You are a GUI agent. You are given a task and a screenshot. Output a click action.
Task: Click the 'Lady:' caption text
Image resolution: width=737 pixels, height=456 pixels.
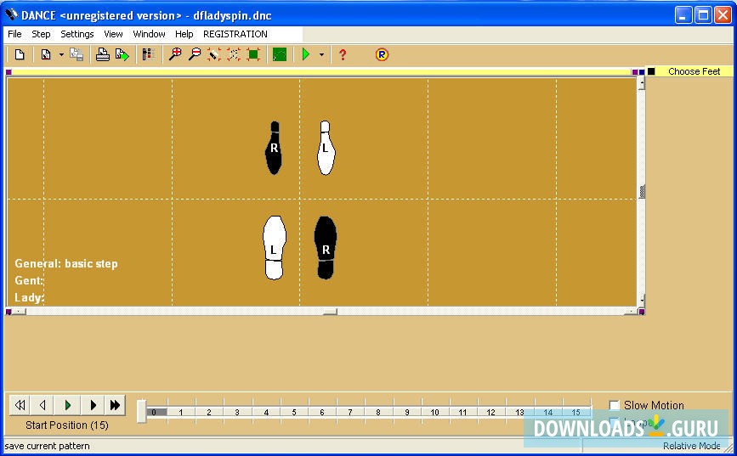pos(29,297)
